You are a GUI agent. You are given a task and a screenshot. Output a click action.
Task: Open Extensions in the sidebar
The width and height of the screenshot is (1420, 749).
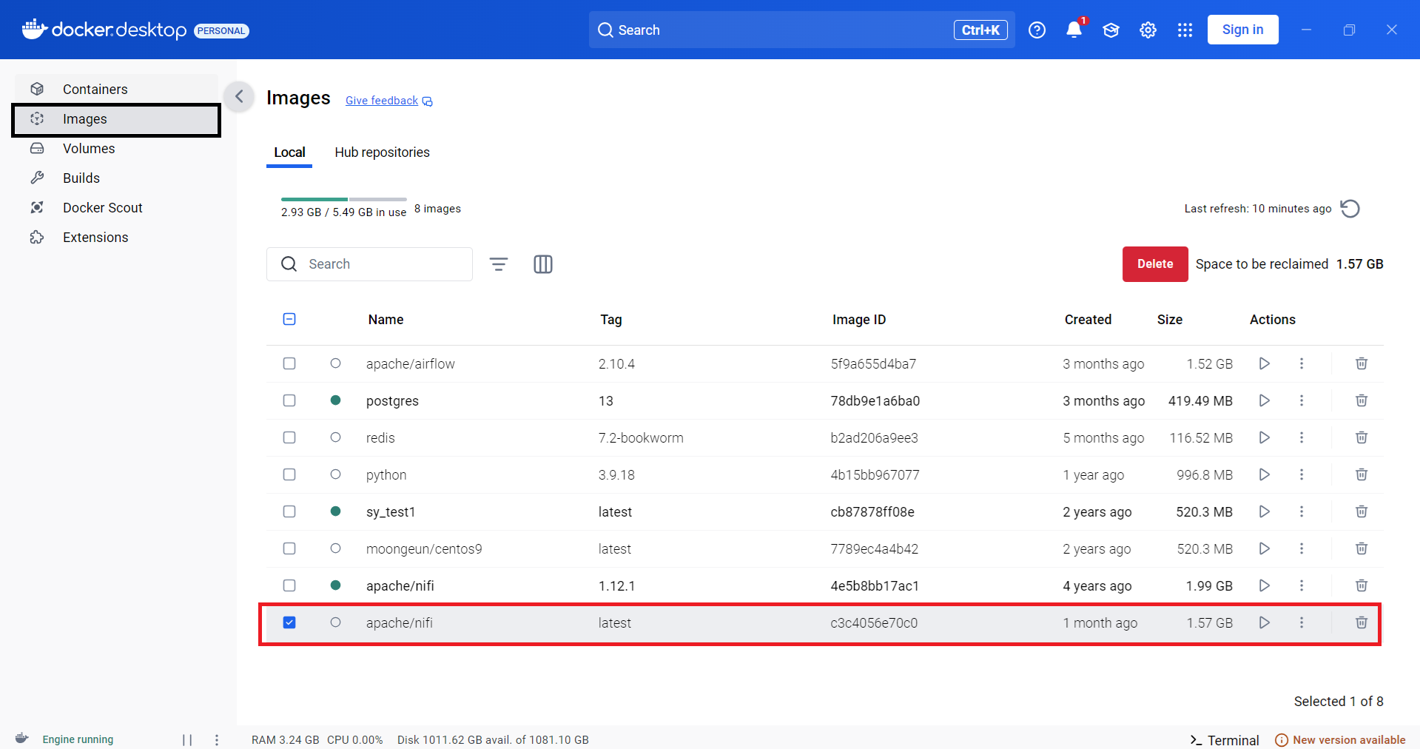pos(116,237)
